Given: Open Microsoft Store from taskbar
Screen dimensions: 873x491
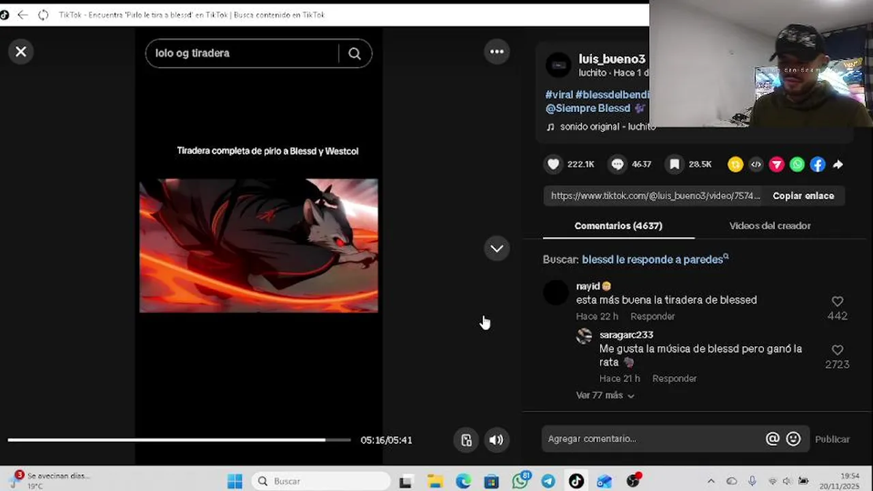Looking at the screenshot, I should (491, 481).
